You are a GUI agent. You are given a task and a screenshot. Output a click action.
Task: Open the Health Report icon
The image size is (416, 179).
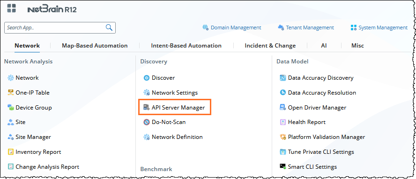283,122
